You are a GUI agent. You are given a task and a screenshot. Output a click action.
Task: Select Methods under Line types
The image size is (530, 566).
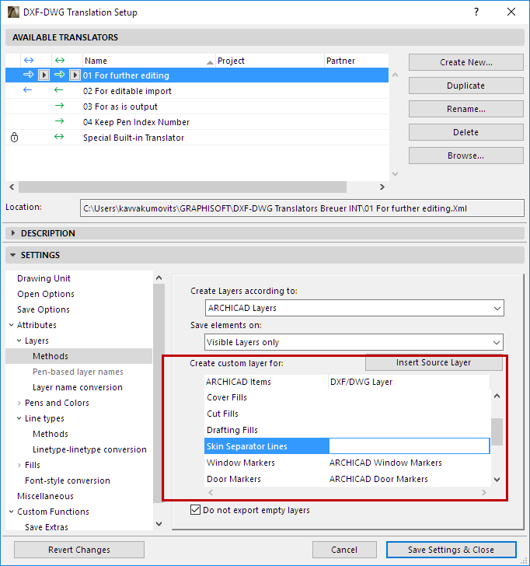51,434
